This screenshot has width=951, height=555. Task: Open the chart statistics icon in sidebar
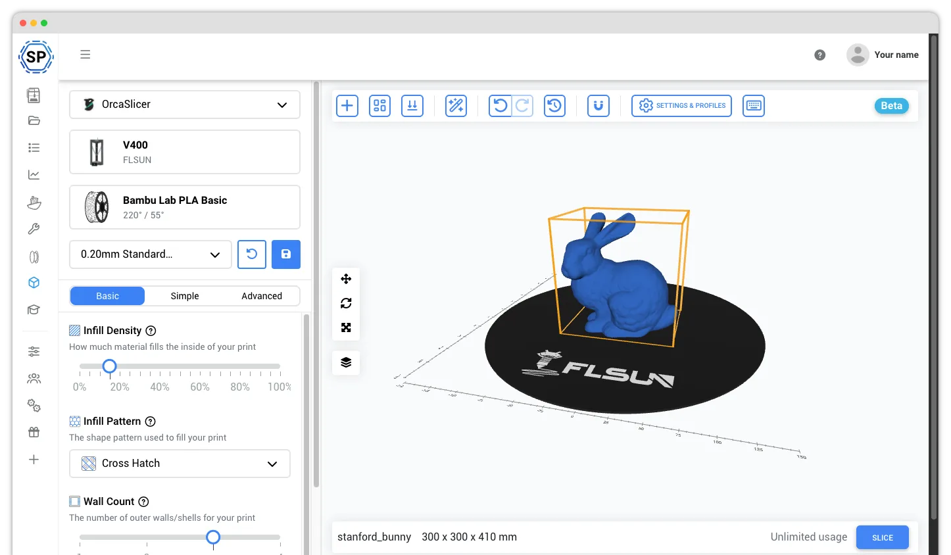click(x=34, y=175)
